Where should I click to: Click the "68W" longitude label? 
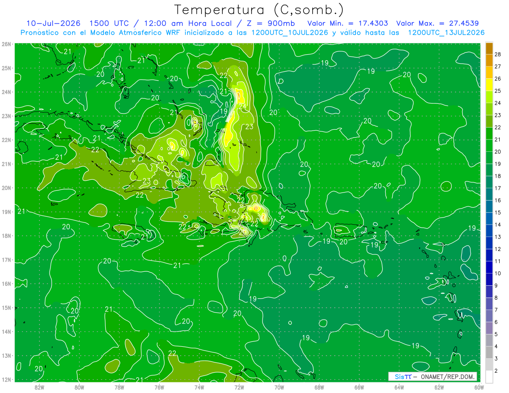[x=319, y=387]
